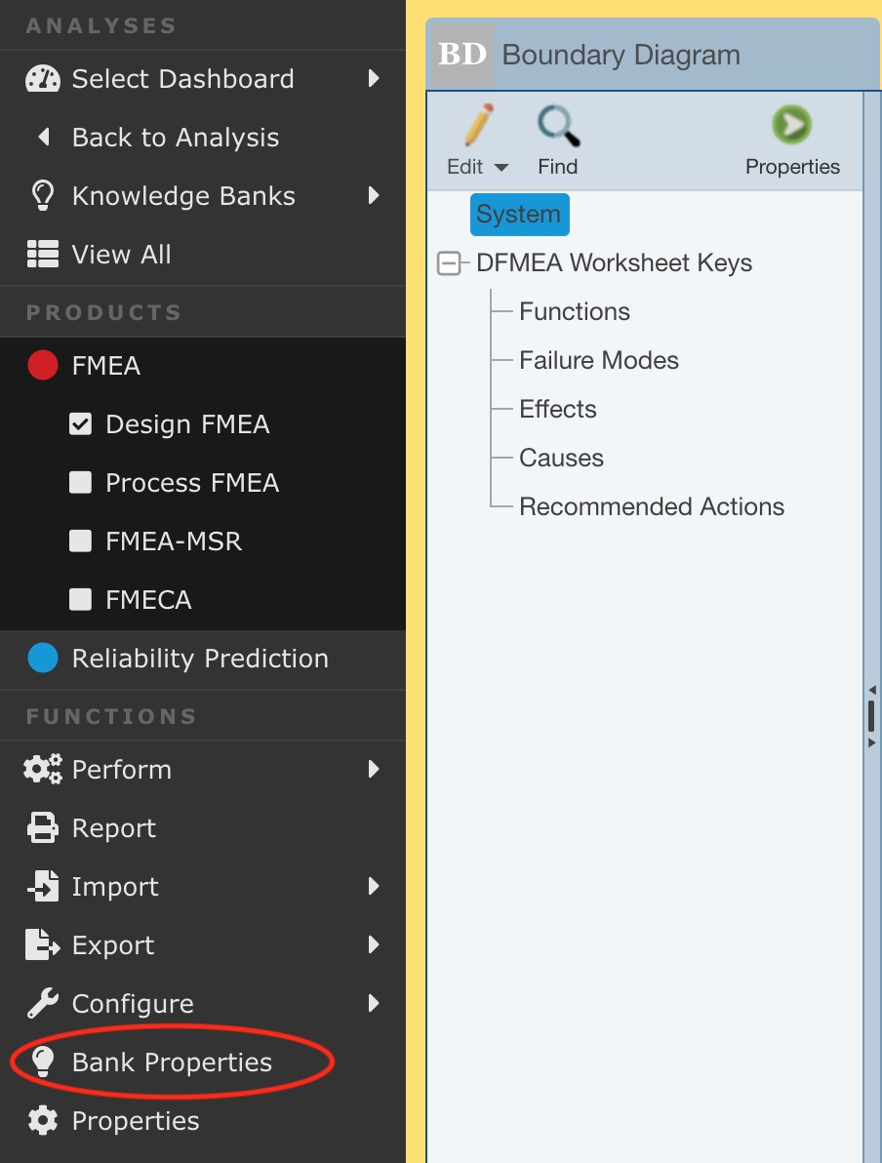Click the Edit pencil icon
Image resolution: width=882 pixels, height=1163 pixels.
click(478, 125)
